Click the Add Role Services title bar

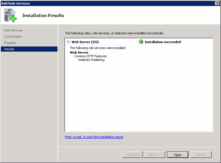[x=85, y=3]
